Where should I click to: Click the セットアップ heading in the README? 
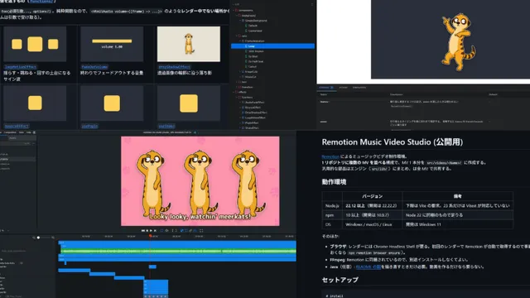pyautogui.click(x=340, y=280)
